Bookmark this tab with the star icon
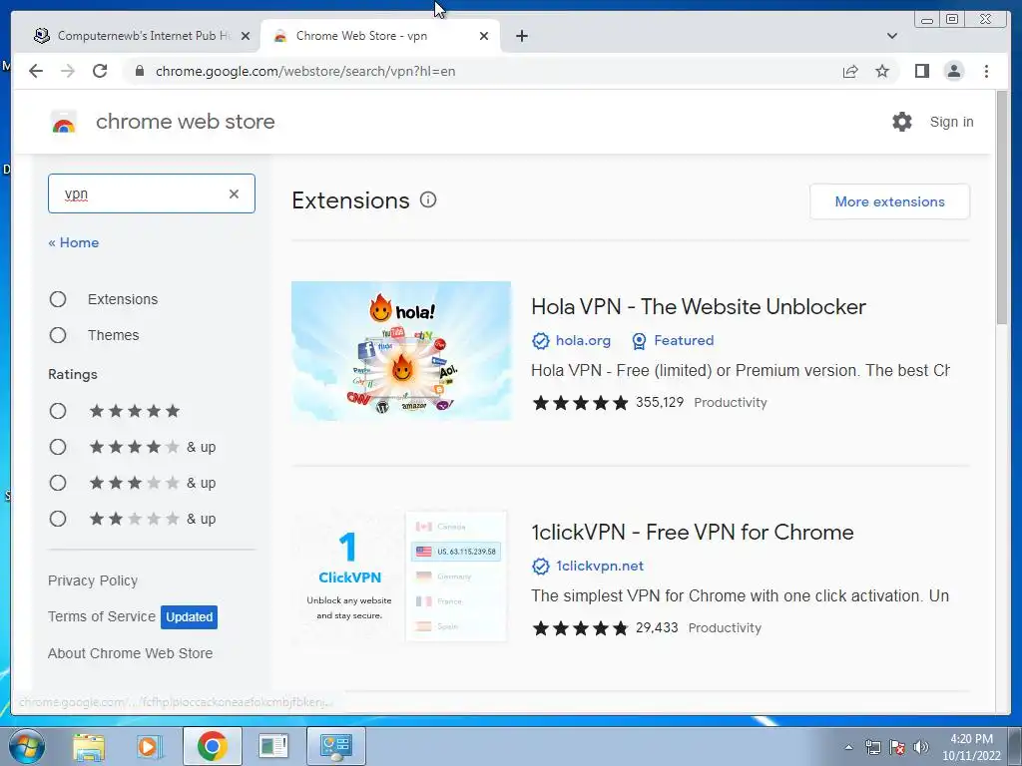Image resolution: width=1022 pixels, height=766 pixels. (882, 71)
